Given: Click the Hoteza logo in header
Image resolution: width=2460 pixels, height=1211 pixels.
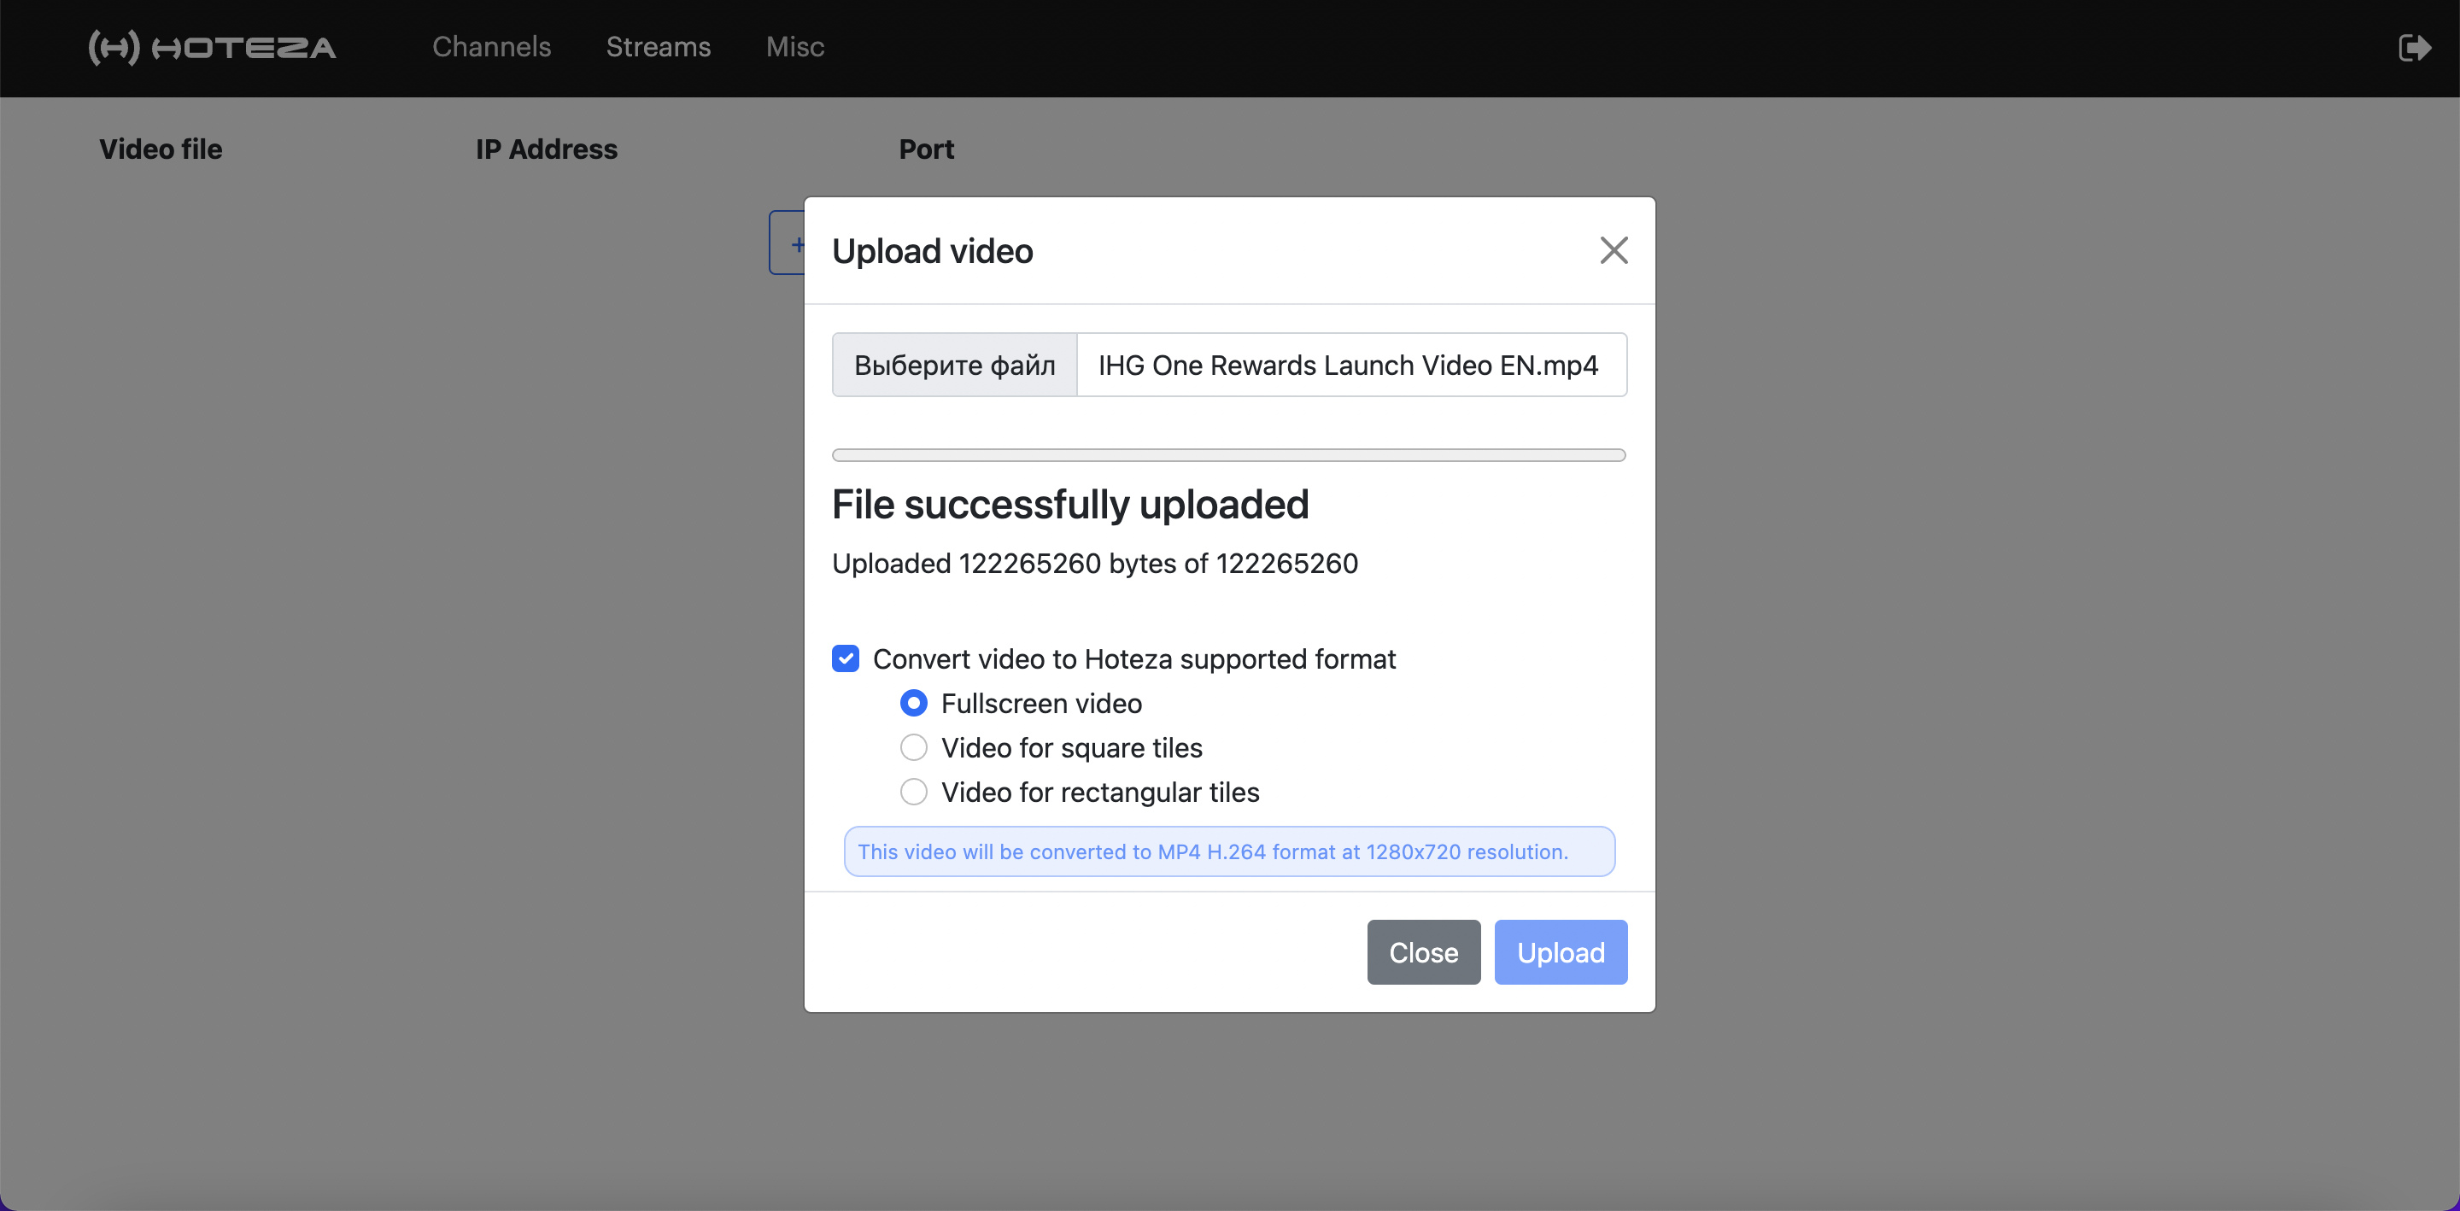Looking at the screenshot, I should pyautogui.click(x=212, y=47).
